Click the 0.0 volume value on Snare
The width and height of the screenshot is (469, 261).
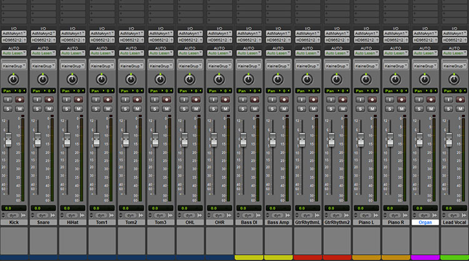tap(43, 208)
